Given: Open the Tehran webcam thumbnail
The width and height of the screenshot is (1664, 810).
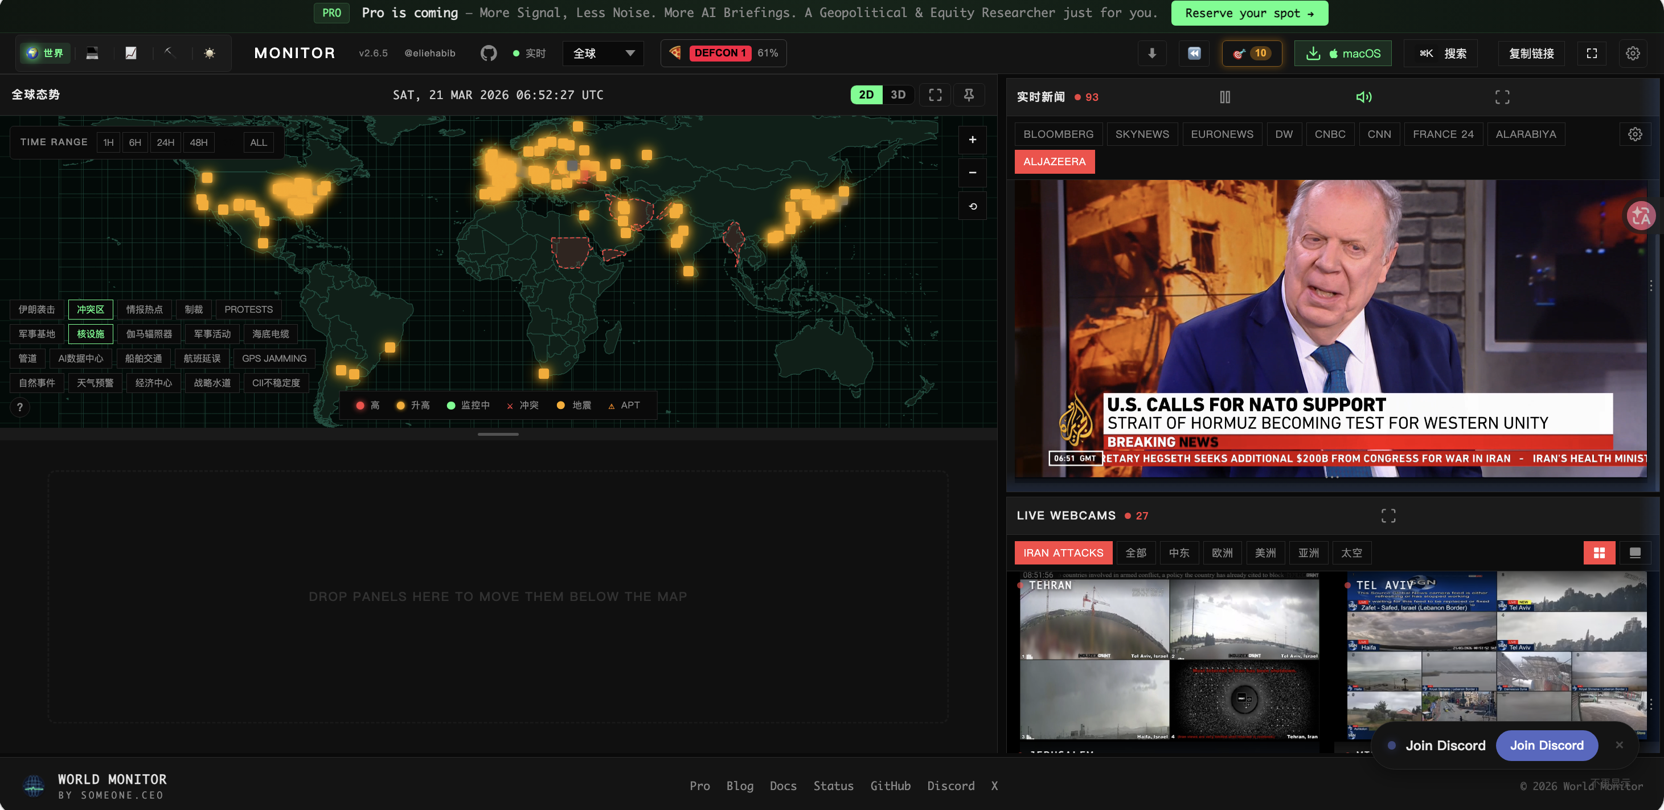Looking at the screenshot, I should point(1169,656).
